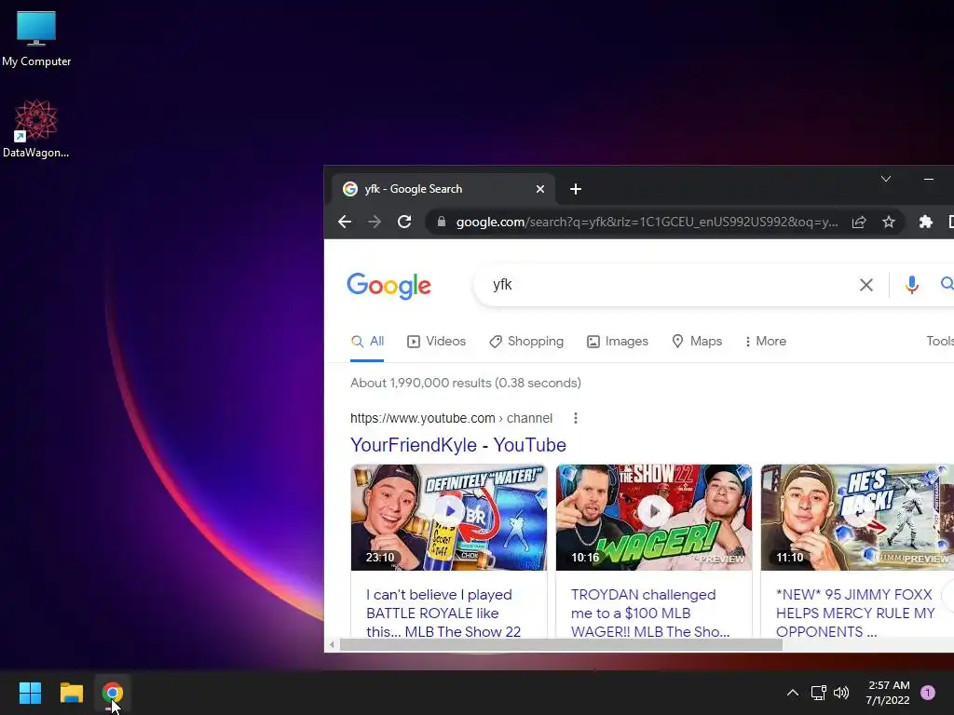Screen dimensions: 954x715
Task: Open '*NEW* 95 JIMMY FOXX' video link
Action: [855, 613]
